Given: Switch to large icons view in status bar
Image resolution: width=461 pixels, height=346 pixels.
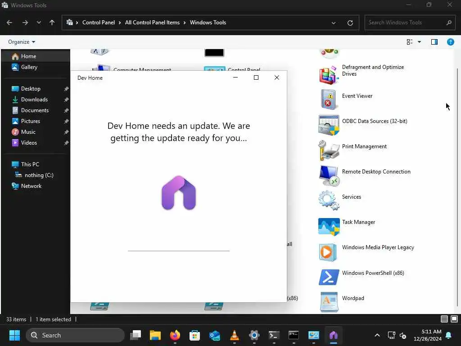Looking at the screenshot, I should coord(454,319).
